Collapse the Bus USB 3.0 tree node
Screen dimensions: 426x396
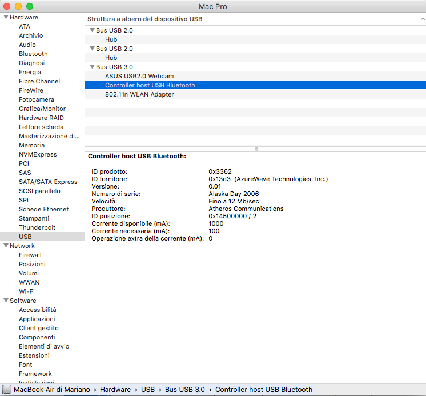(92, 67)
